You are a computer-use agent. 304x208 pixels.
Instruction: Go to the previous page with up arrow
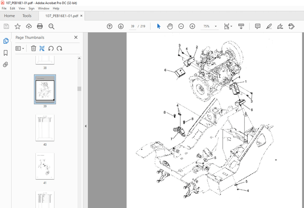(109, 26)
